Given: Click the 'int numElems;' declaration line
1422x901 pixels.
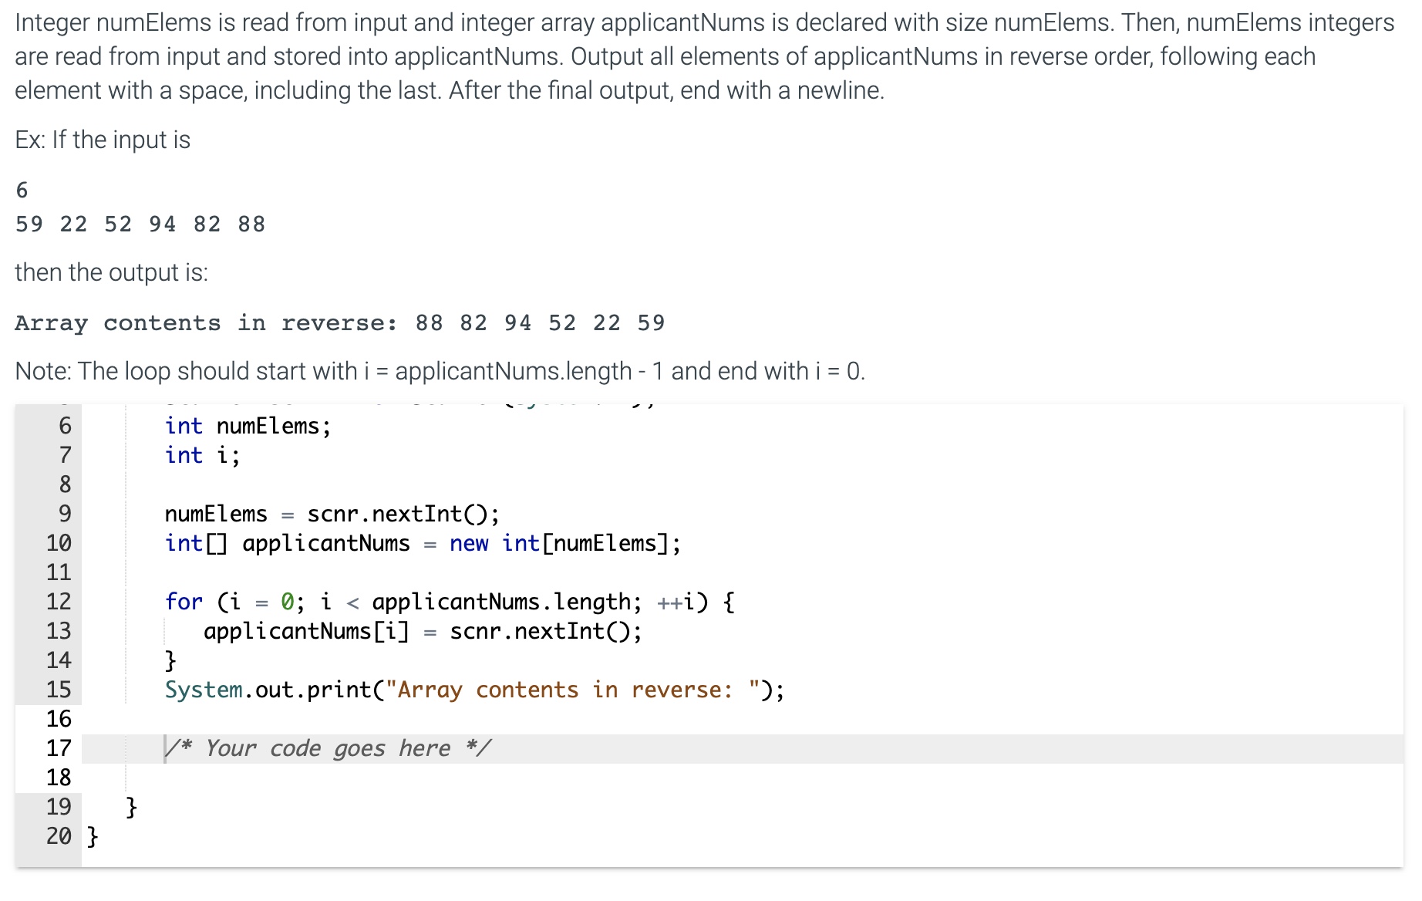Looking at the screenshot, I should point(248,426).
